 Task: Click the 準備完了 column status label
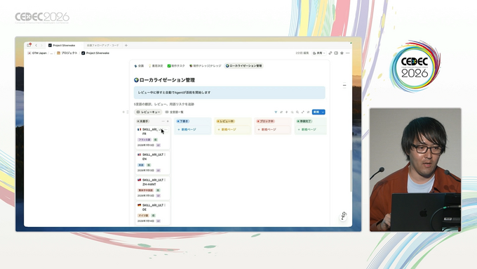(304, 122)
